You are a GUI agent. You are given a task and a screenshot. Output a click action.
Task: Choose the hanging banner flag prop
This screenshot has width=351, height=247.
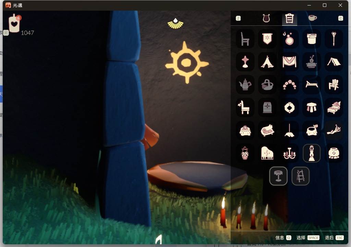click(x=267, y=39)
